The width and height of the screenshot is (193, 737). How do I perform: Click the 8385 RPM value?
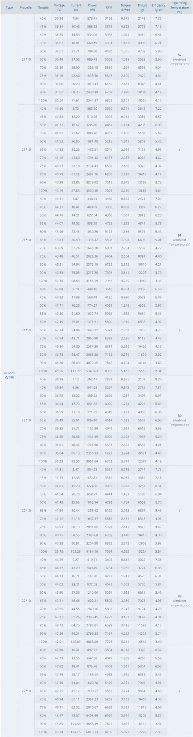(x=109, y=371)
